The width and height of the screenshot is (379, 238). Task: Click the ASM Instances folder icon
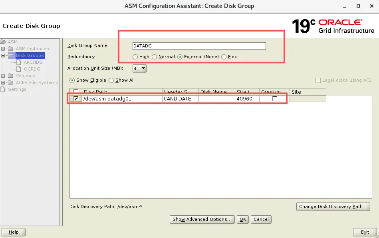coord(11,49)
